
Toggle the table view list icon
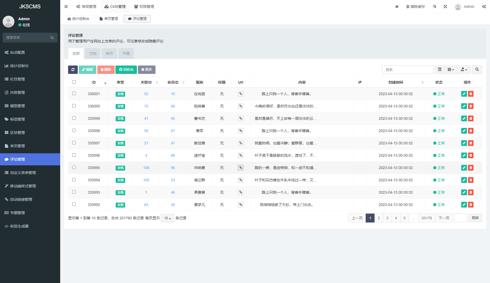(440, 70)
